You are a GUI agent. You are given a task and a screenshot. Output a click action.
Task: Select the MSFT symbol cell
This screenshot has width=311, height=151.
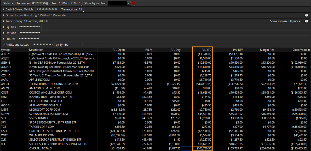[x=14, y=110]
